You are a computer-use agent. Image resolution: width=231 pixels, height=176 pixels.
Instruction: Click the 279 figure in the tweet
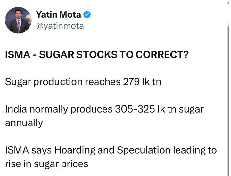click(x=131, y=82)
